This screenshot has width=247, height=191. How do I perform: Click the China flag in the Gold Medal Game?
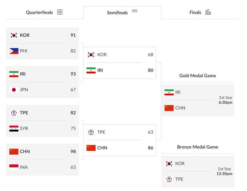pos(169,108)
